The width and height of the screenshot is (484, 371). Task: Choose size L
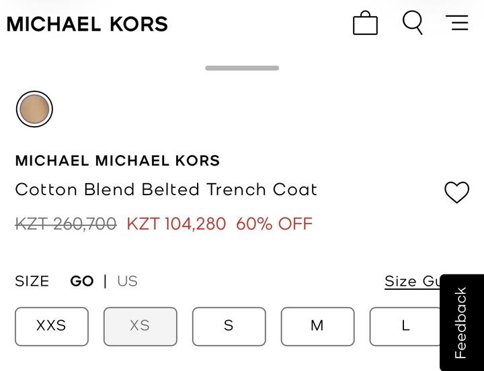pyautogui.click(x=405, y=326)
